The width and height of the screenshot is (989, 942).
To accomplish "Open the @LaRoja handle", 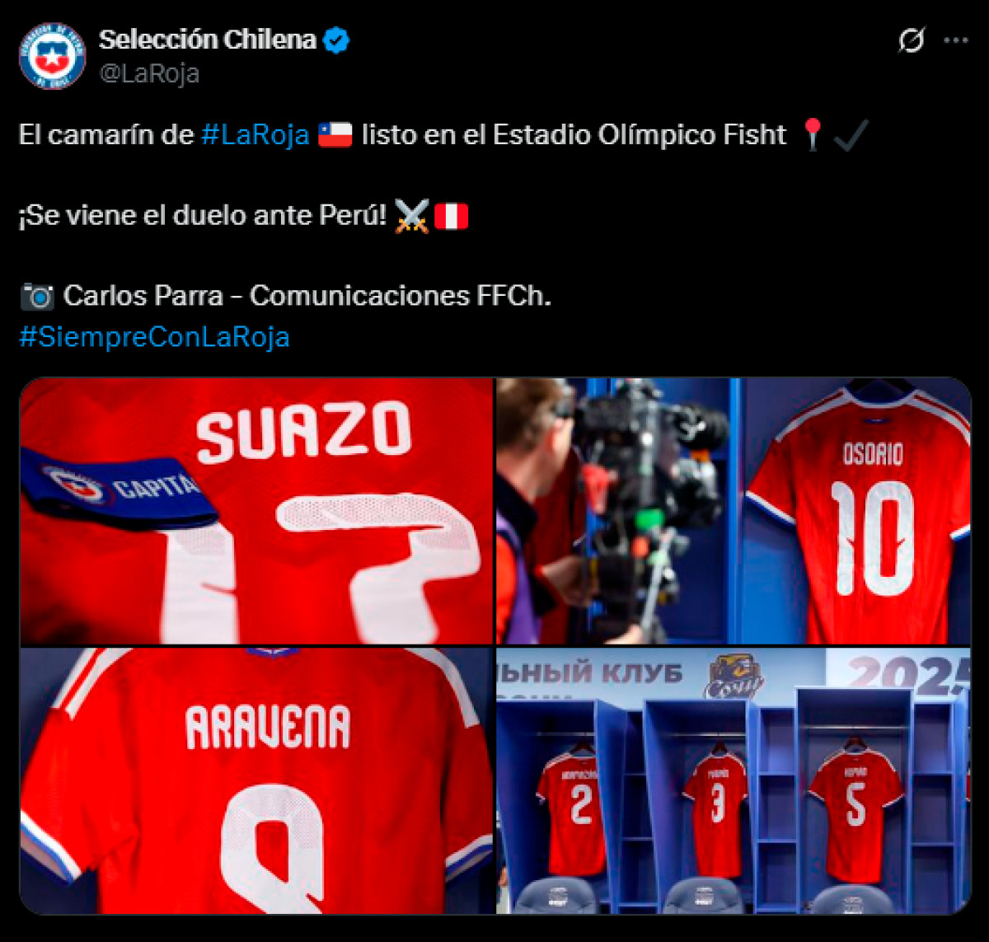I will tap(149, 73).
